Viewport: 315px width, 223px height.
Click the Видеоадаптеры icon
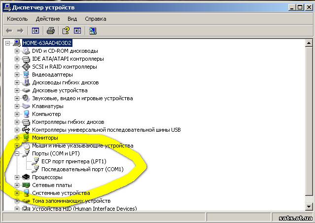pos(26,74)
